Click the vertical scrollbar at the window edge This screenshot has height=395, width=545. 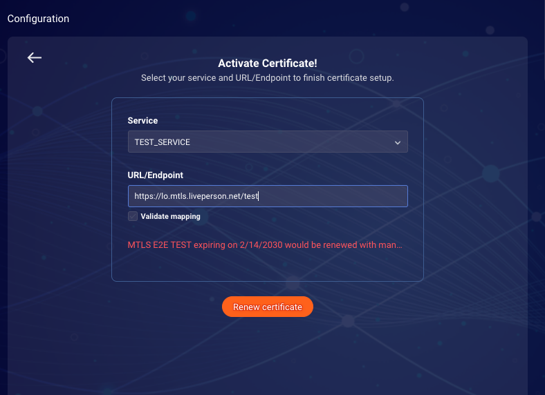click(543, 40)
